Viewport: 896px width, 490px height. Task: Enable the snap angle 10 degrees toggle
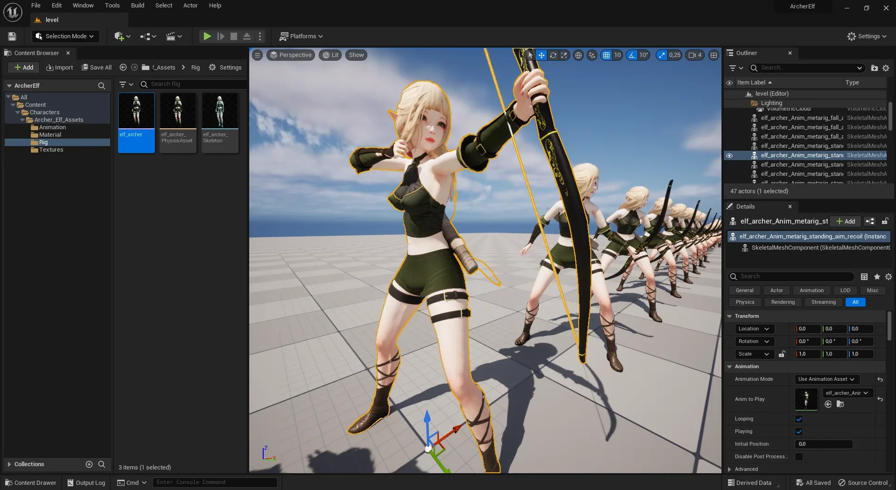tap(632, 55)
